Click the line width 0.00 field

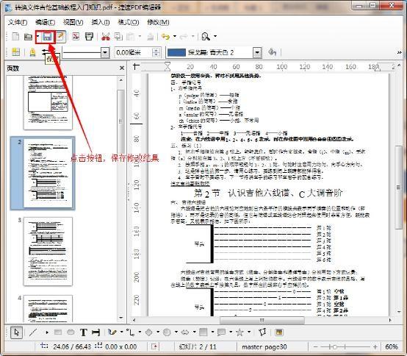pyautogui.click(x=134, y=53)
